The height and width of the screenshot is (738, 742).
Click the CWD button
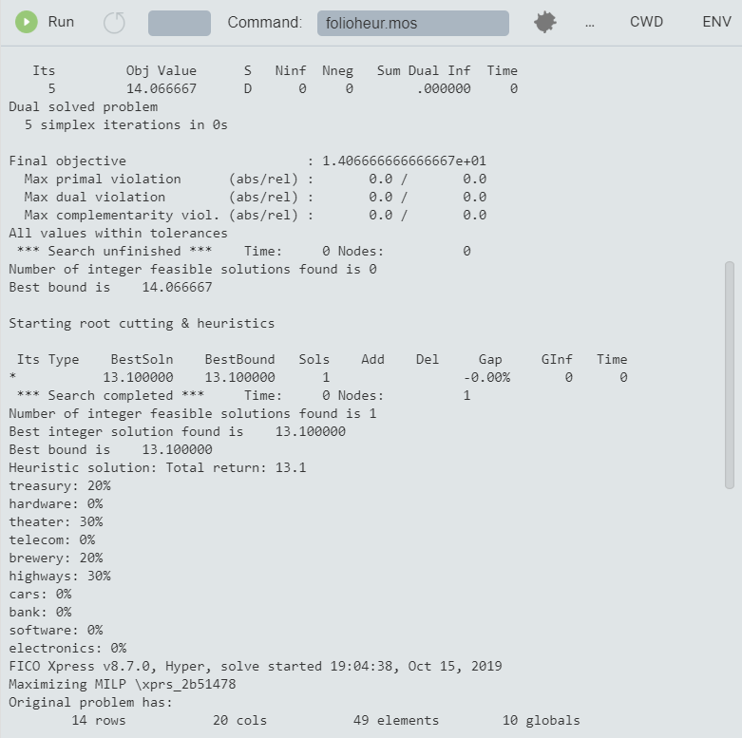(x=646, y=22)
